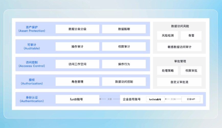Open the 角色管理 block

pyautogui.click(x=77, y=82)
